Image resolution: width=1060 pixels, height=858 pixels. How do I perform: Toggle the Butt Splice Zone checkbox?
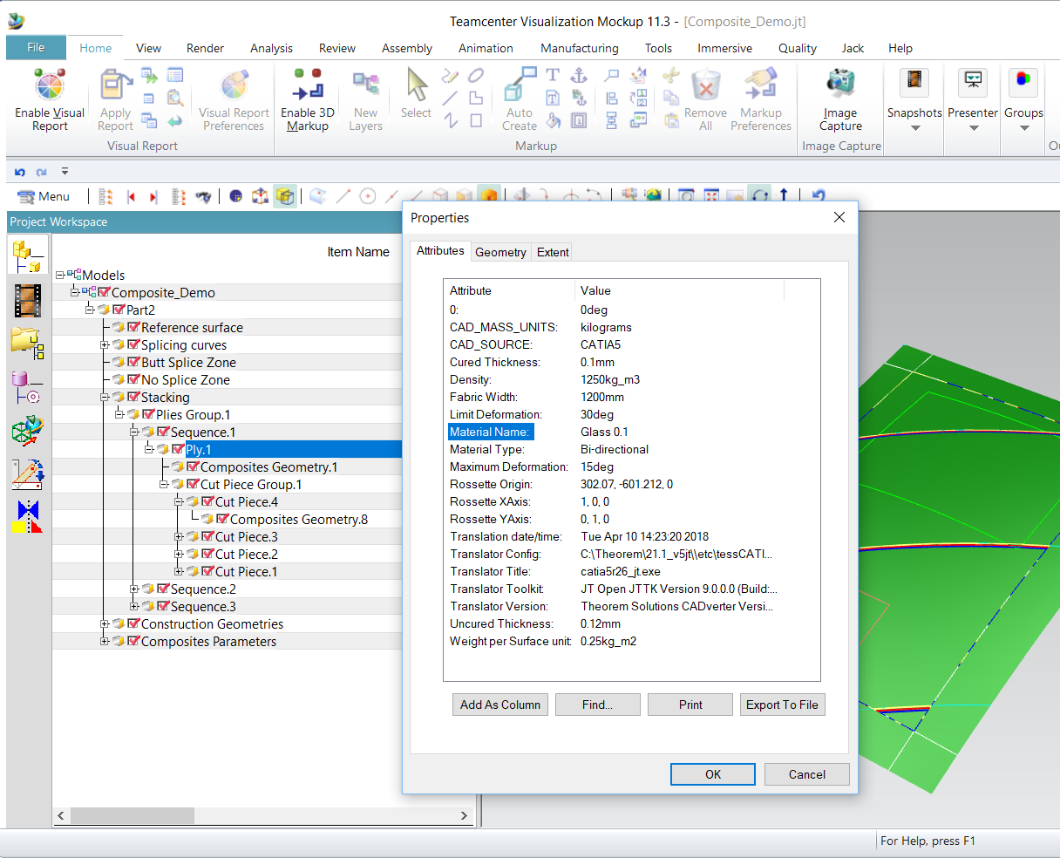tap(134, 362)
